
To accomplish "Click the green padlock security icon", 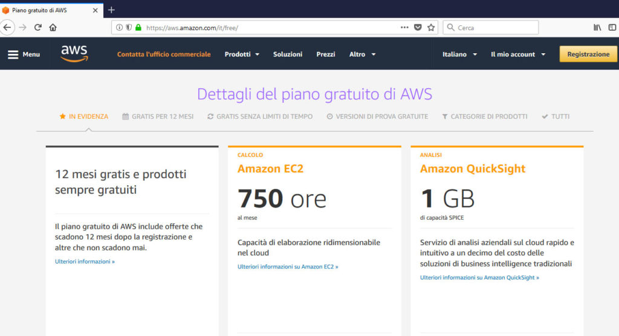I will (138, 28).
